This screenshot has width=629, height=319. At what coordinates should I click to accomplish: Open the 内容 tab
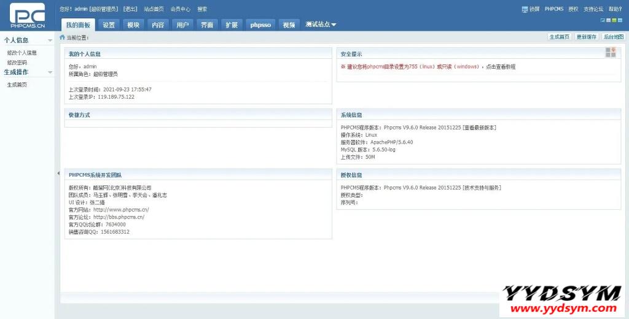point(158,25)
